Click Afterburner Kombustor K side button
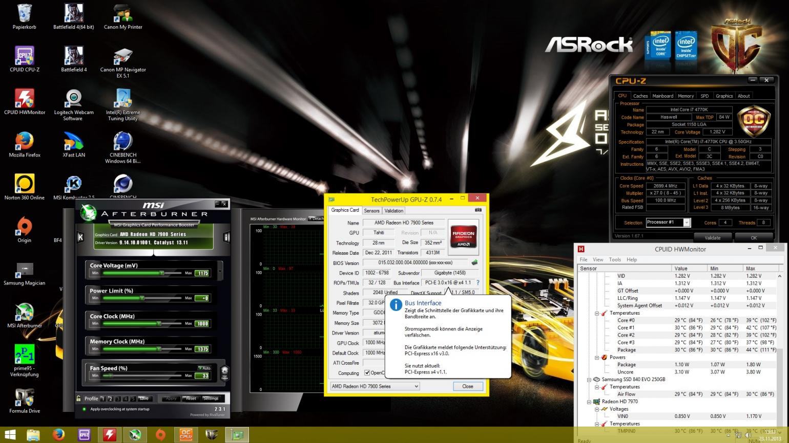The width and height of the screenshot is (789, 443). 80,237
